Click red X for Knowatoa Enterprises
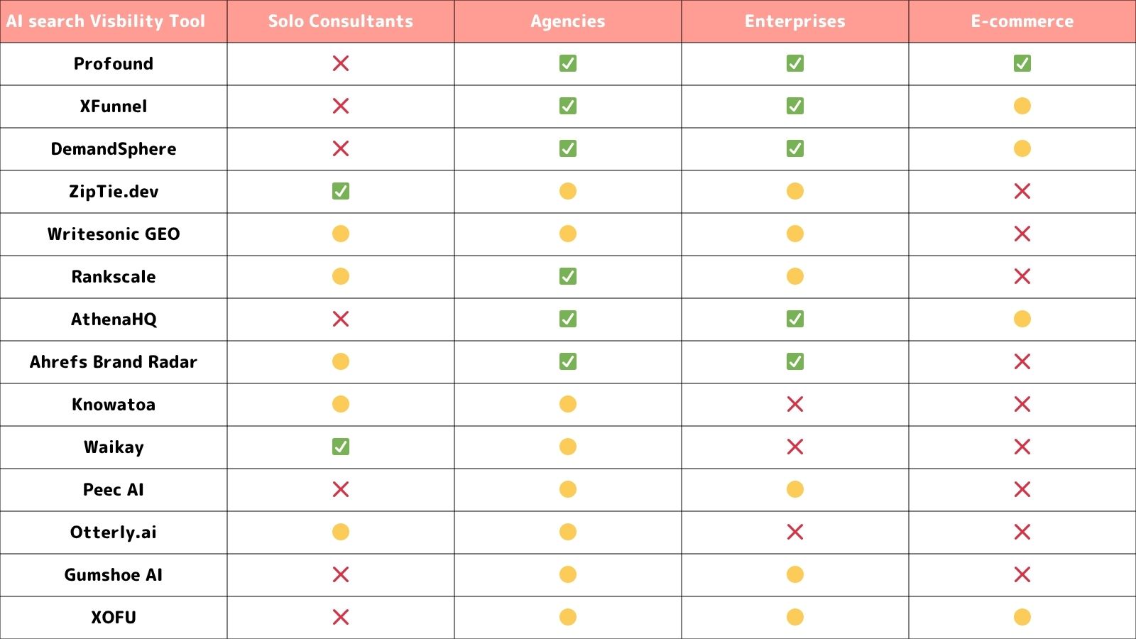The width and height of the screenshot is (1136, 639). [x=795, y=404]
